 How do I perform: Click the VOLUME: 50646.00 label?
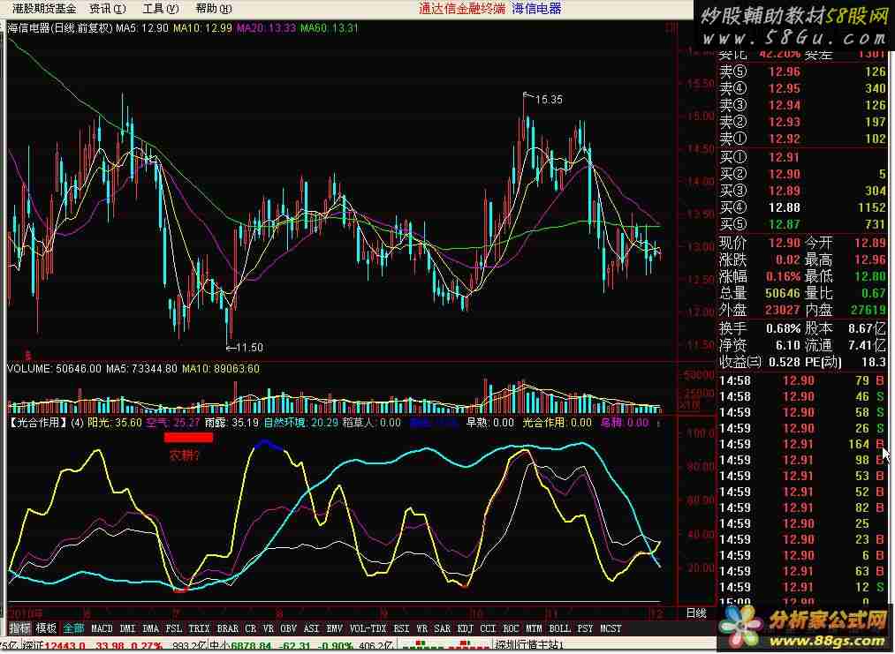pyautogui.click(x=54, y=369)
